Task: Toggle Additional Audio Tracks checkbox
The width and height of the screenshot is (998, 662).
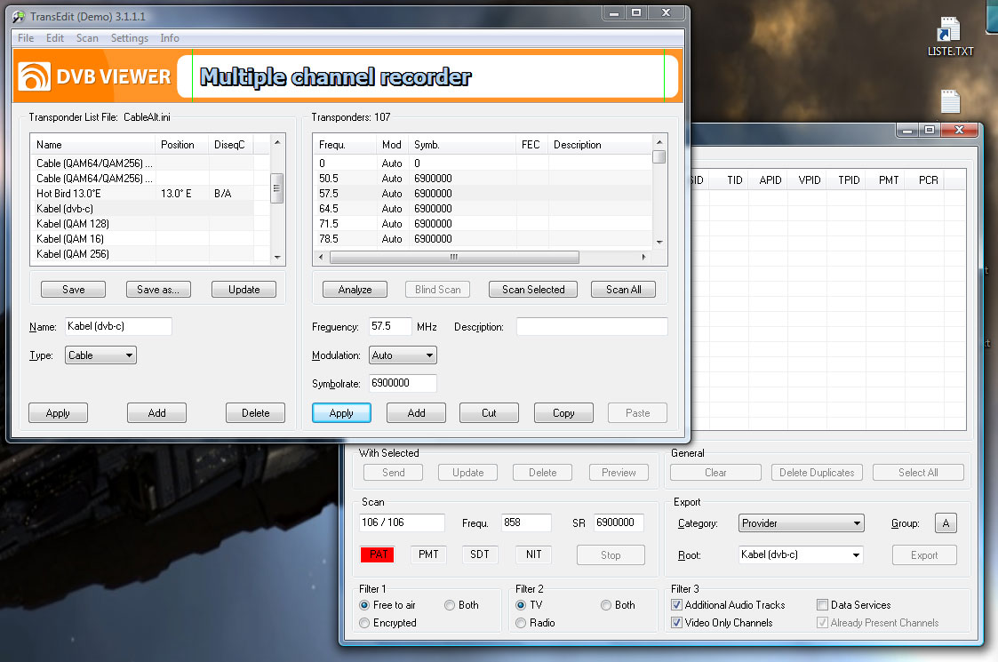Action: point(728,605)
